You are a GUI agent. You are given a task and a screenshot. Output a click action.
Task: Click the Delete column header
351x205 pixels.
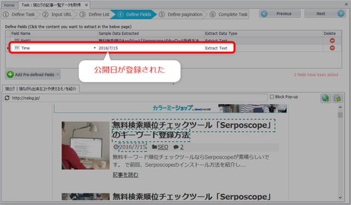pos(332,33)
